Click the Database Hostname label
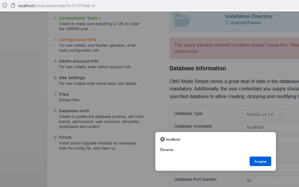The width and height of the screenshot is (299, 187). (193, 126)
